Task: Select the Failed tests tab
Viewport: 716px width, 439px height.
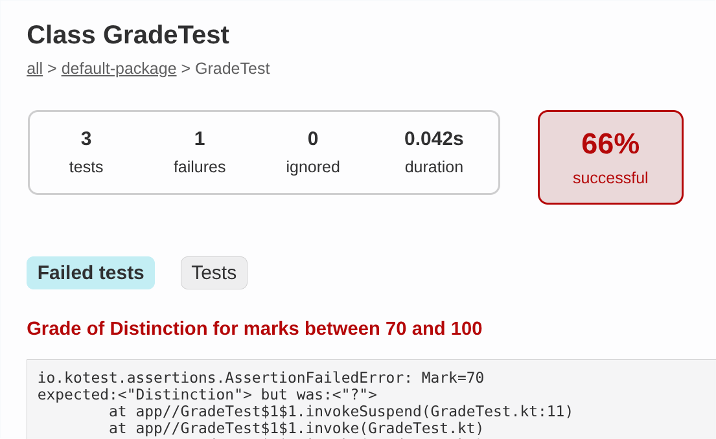Action: [x=90, y=273]
